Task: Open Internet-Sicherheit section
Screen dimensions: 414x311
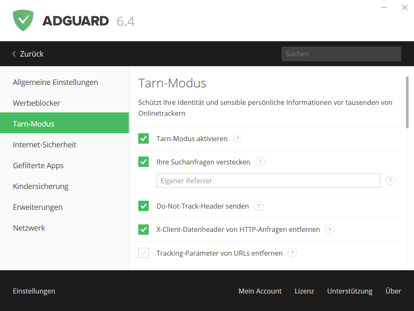Action: pos(65,145)
